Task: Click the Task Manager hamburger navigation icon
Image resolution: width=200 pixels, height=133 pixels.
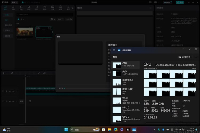Action: [114, 50]
